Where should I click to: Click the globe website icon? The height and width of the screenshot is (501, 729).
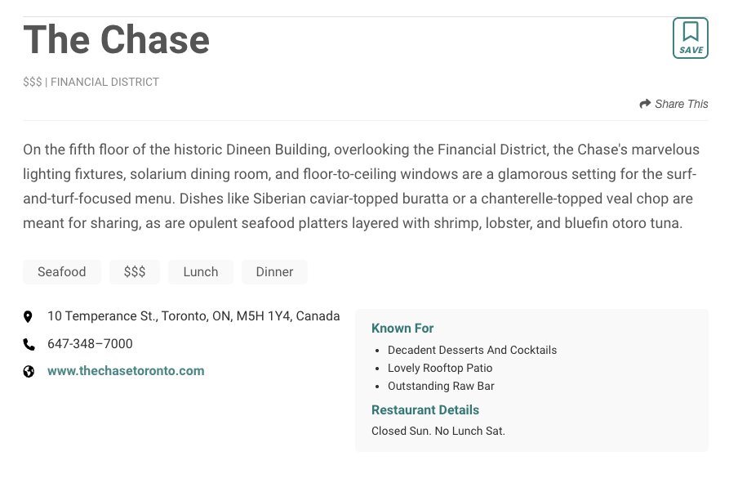pos(29,371)
